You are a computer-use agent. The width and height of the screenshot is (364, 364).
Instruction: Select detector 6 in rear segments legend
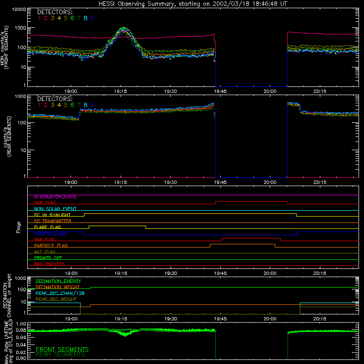[72, 105]
